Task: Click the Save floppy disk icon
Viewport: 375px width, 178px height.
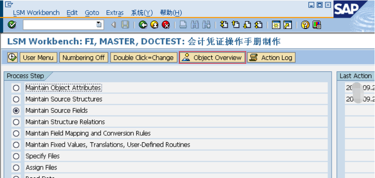Action: point(125,25)
